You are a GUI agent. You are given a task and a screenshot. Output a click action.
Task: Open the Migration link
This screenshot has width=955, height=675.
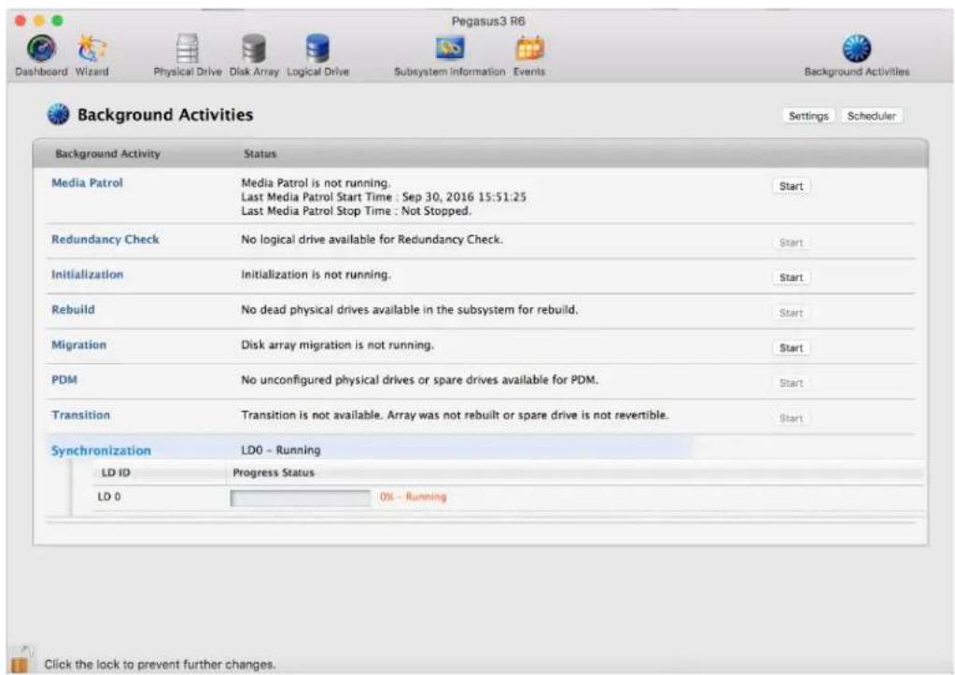78,345
